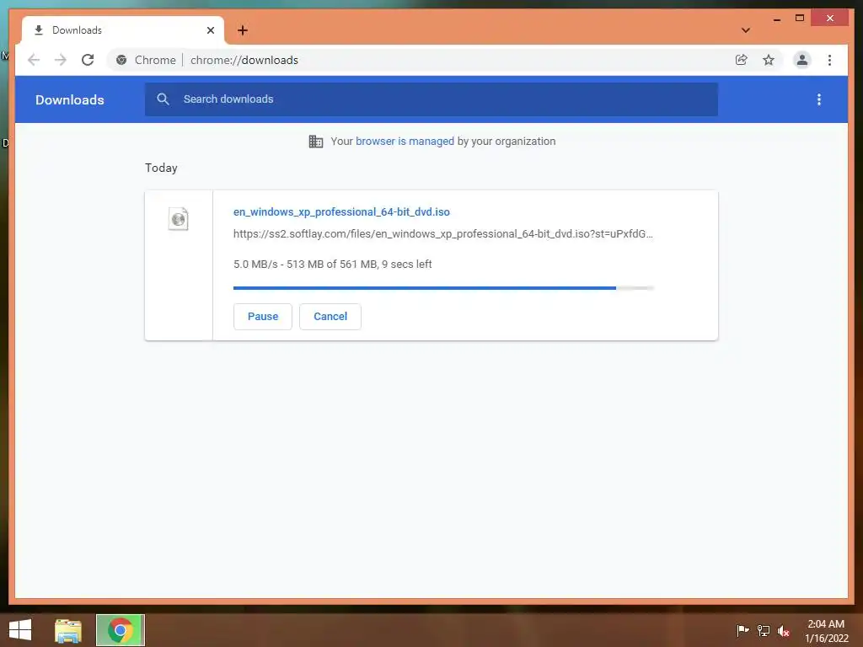Click the browser forward arrow
Viewport: 863px width, 647px height.
click(61, 60)
